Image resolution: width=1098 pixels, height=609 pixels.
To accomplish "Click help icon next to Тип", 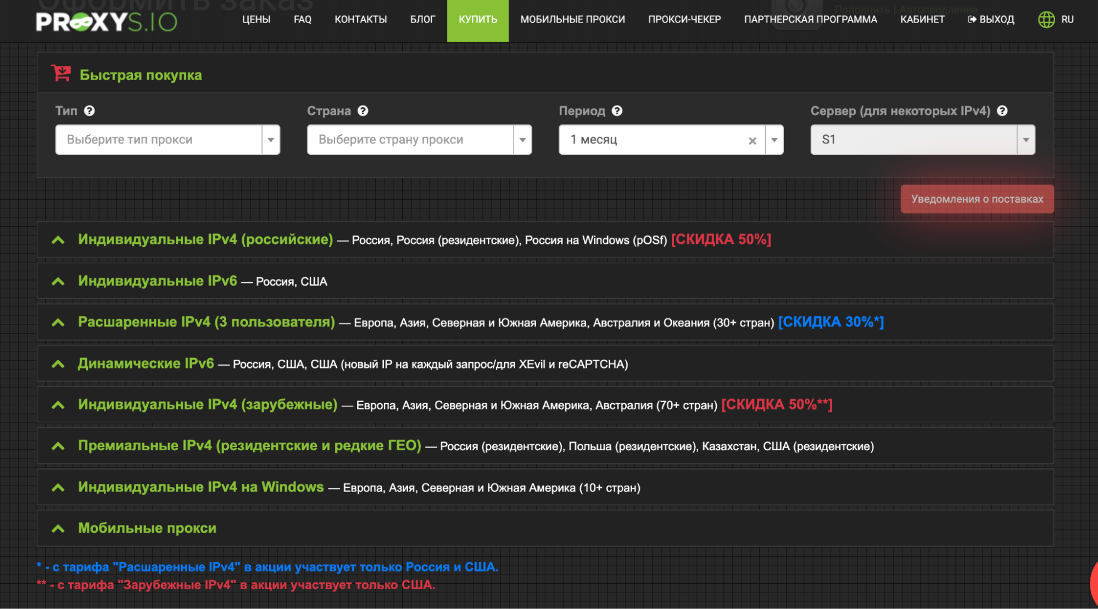I will click(x=90, y=111).
